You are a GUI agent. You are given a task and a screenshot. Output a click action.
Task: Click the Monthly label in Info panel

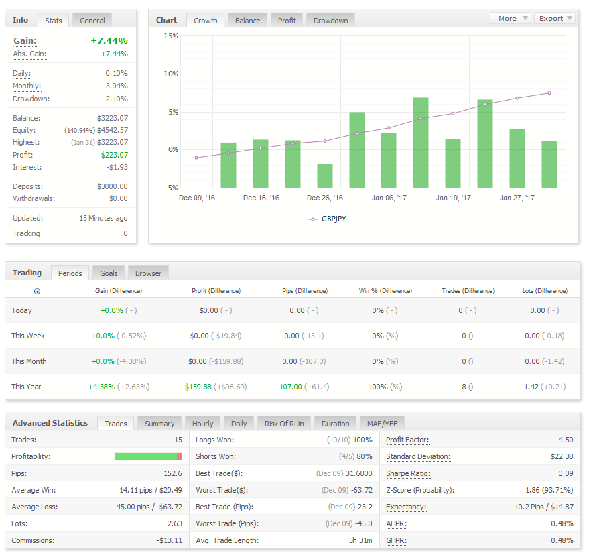coord(27,86)
